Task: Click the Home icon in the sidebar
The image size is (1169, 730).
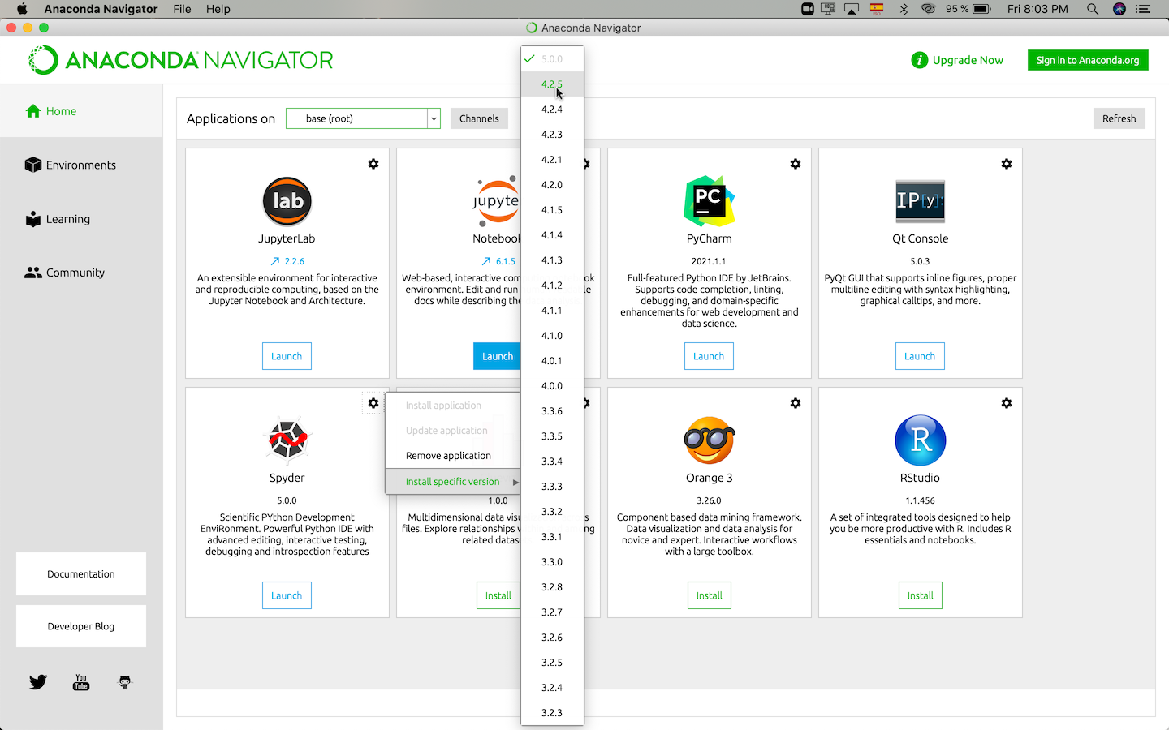Action: coord(32,110)
